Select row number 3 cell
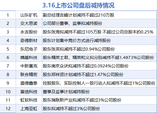This screenshot has height=113, width=157. (x=8, y=32)
